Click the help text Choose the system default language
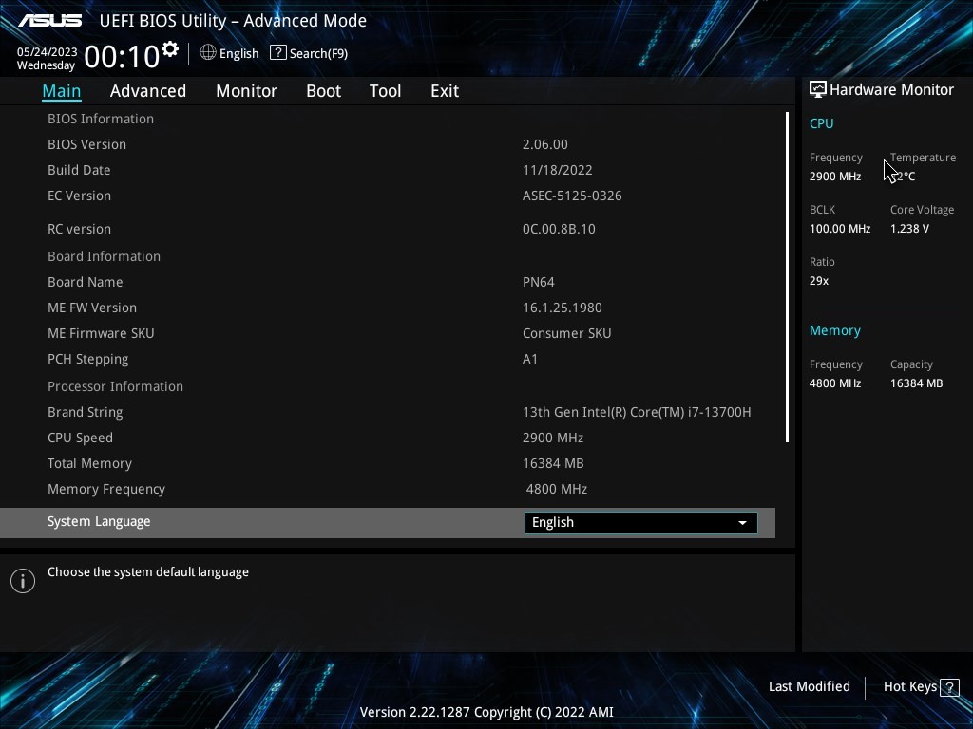 point(147,572)
